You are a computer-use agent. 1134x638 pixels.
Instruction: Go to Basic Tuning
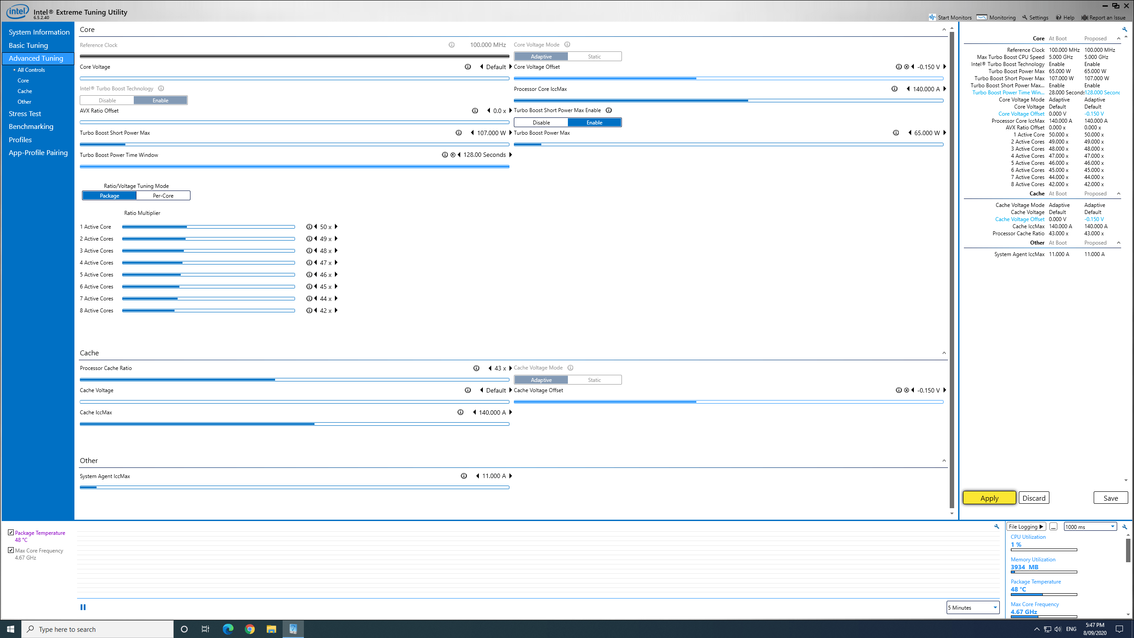(x=28, y=46)
